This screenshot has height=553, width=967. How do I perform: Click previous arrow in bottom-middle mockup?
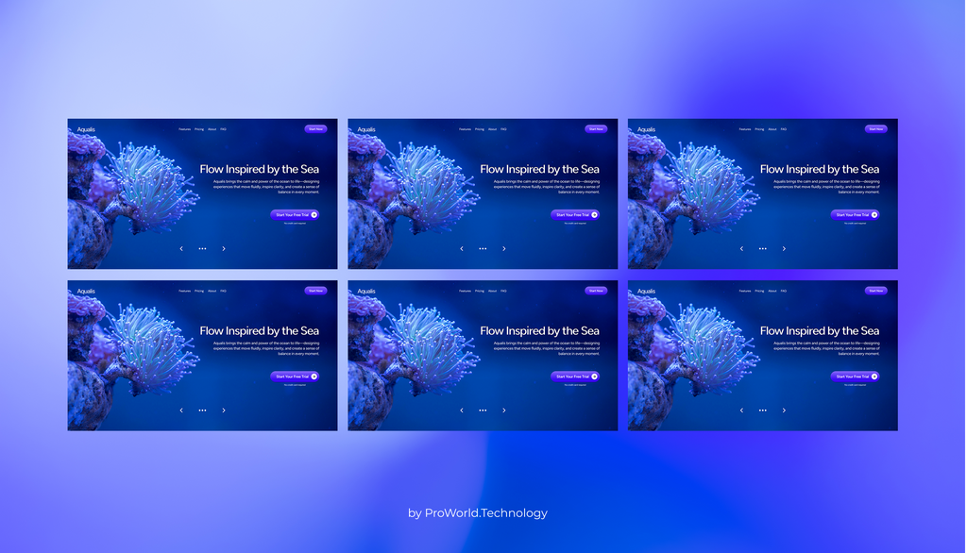(461, 410)
